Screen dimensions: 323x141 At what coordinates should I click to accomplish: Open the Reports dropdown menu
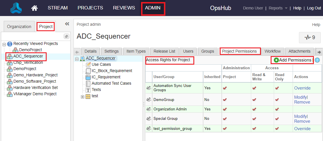[x=278, y=8]
